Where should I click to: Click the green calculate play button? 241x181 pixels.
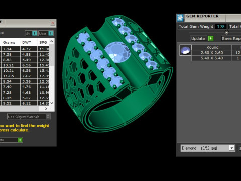pyautogui.click(x=20, y=140)
